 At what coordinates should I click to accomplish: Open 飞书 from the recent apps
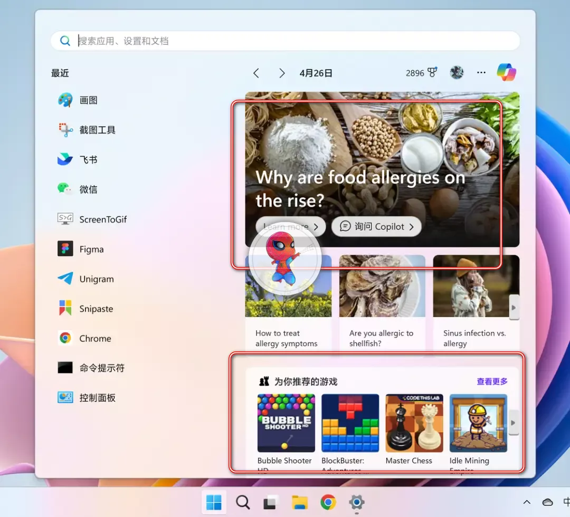(65, 159)
